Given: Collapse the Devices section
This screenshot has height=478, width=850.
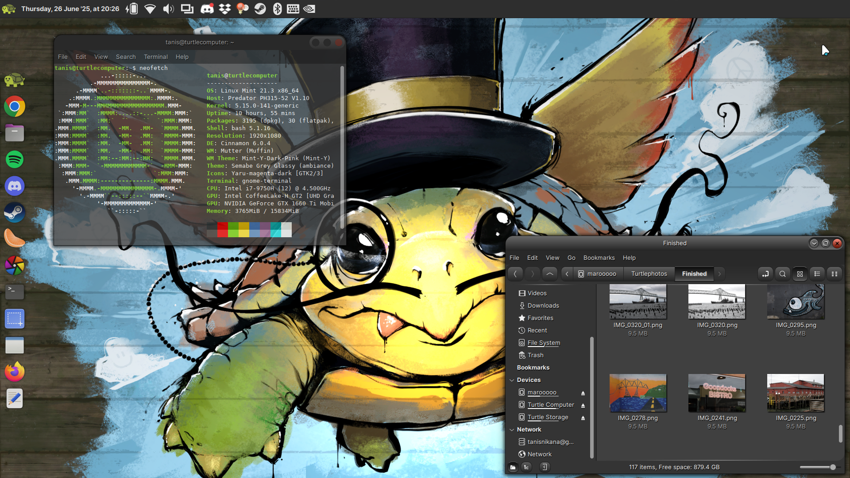Looking at the screenshot, I should tap(512, 380).
